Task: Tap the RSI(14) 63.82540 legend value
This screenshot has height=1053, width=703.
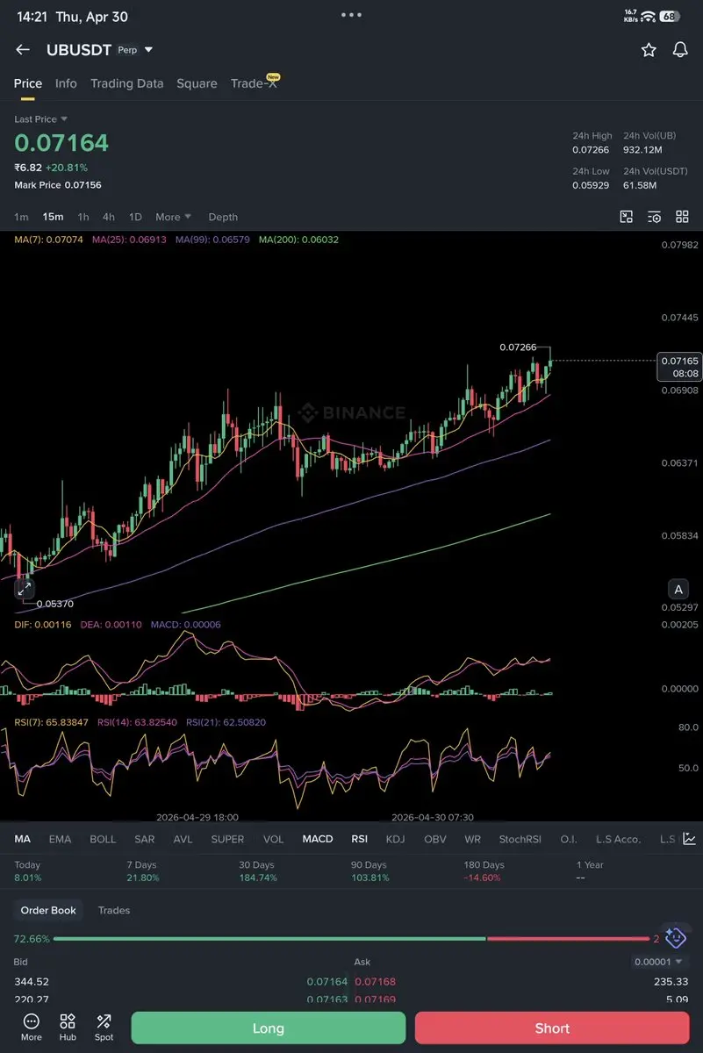Action: [x=137, y=722]
